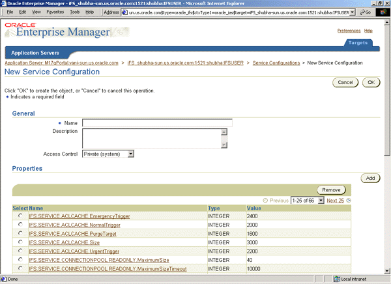Click the Next 25 arrow icon
The width and height of the screenshot is (391, 284).
349,201
